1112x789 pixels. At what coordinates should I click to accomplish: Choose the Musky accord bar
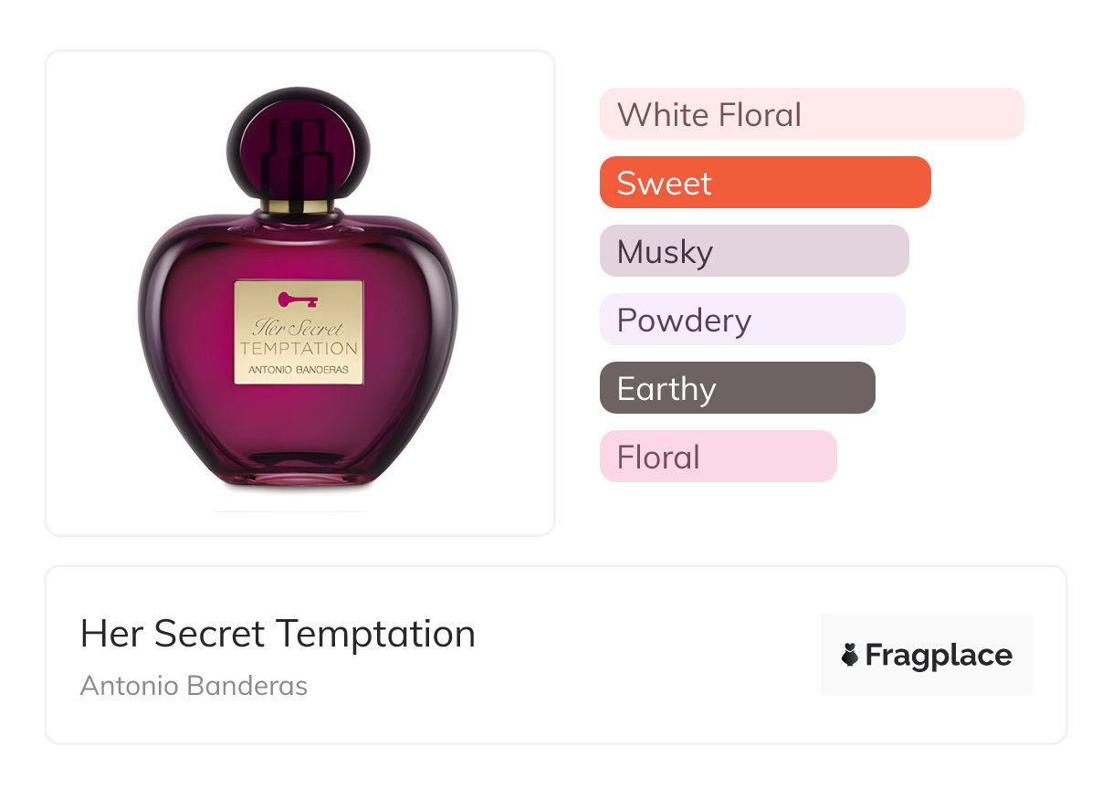click(754, 251)
